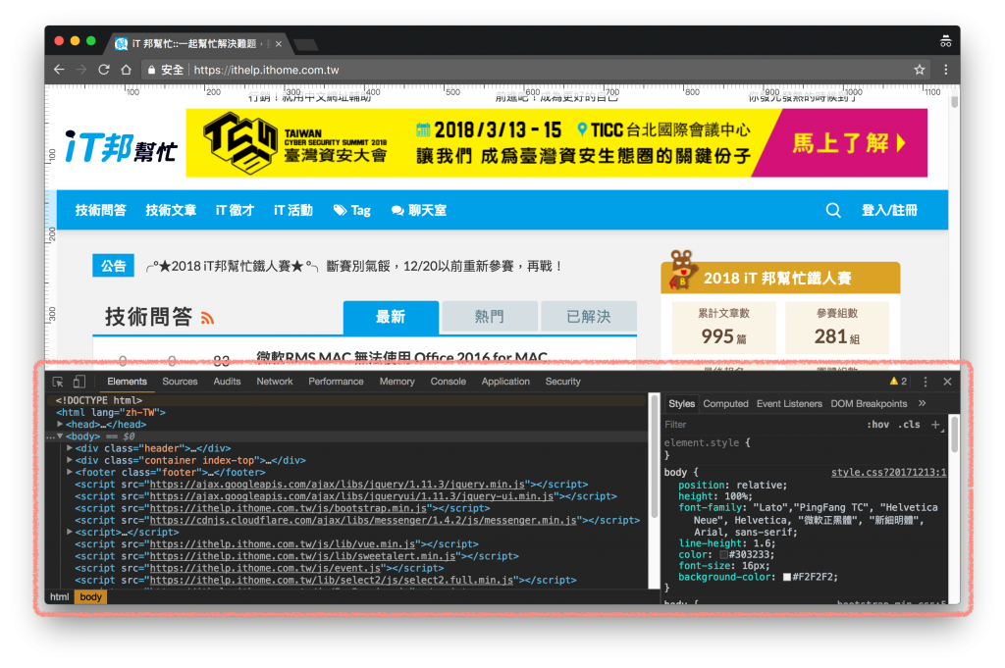Select the Event Listeners sub-tab
Viewport: 1005px width, 668px height.
point(789,403)
